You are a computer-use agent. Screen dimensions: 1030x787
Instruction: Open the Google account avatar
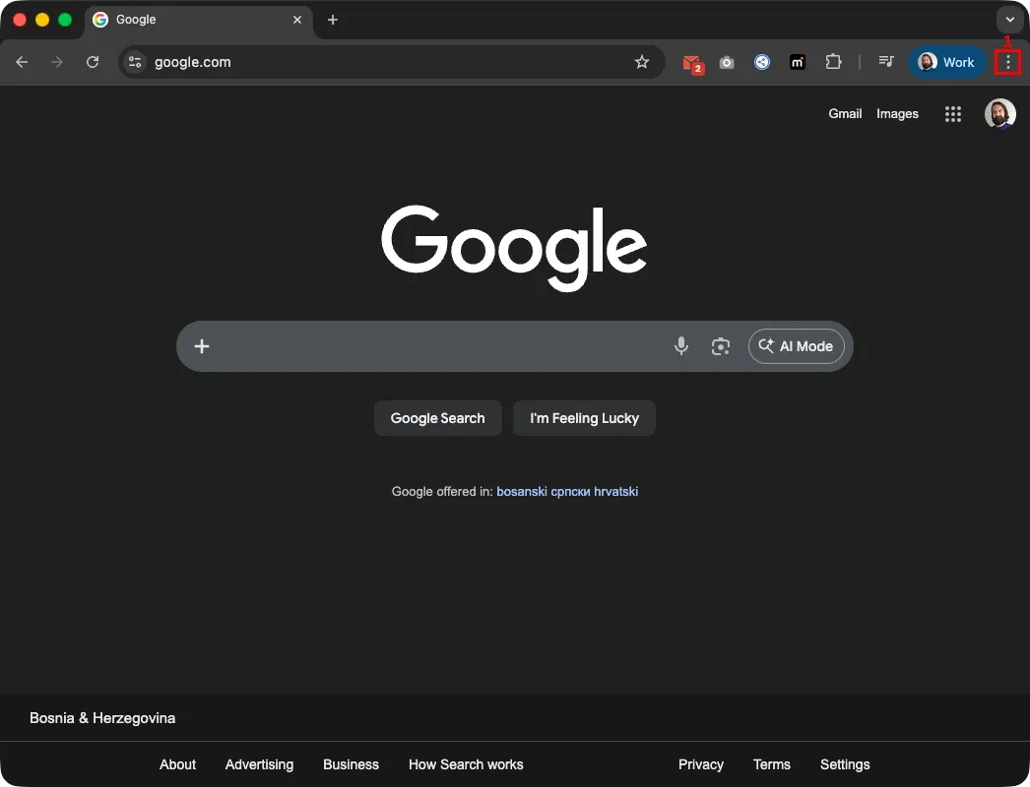[x=999, y=114]
